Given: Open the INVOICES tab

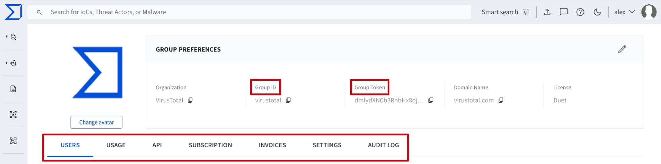Looking at the screenshot, I should [x=272, y=145].
